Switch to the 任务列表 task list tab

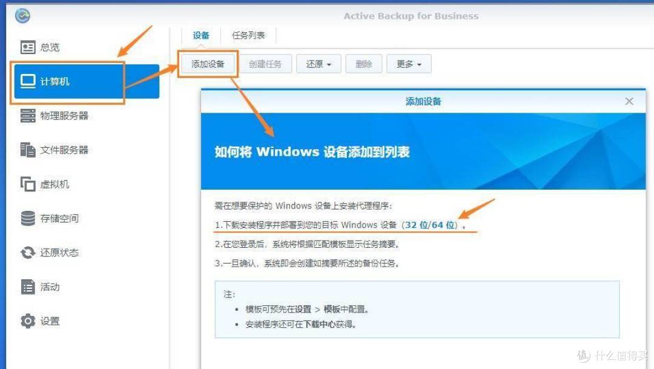(248, 35)
